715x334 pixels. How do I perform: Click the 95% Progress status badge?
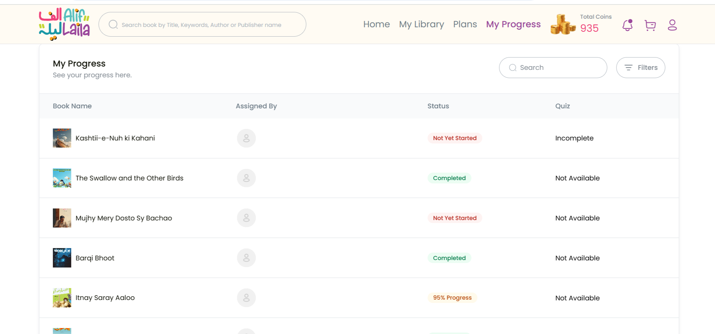(452, 298)
